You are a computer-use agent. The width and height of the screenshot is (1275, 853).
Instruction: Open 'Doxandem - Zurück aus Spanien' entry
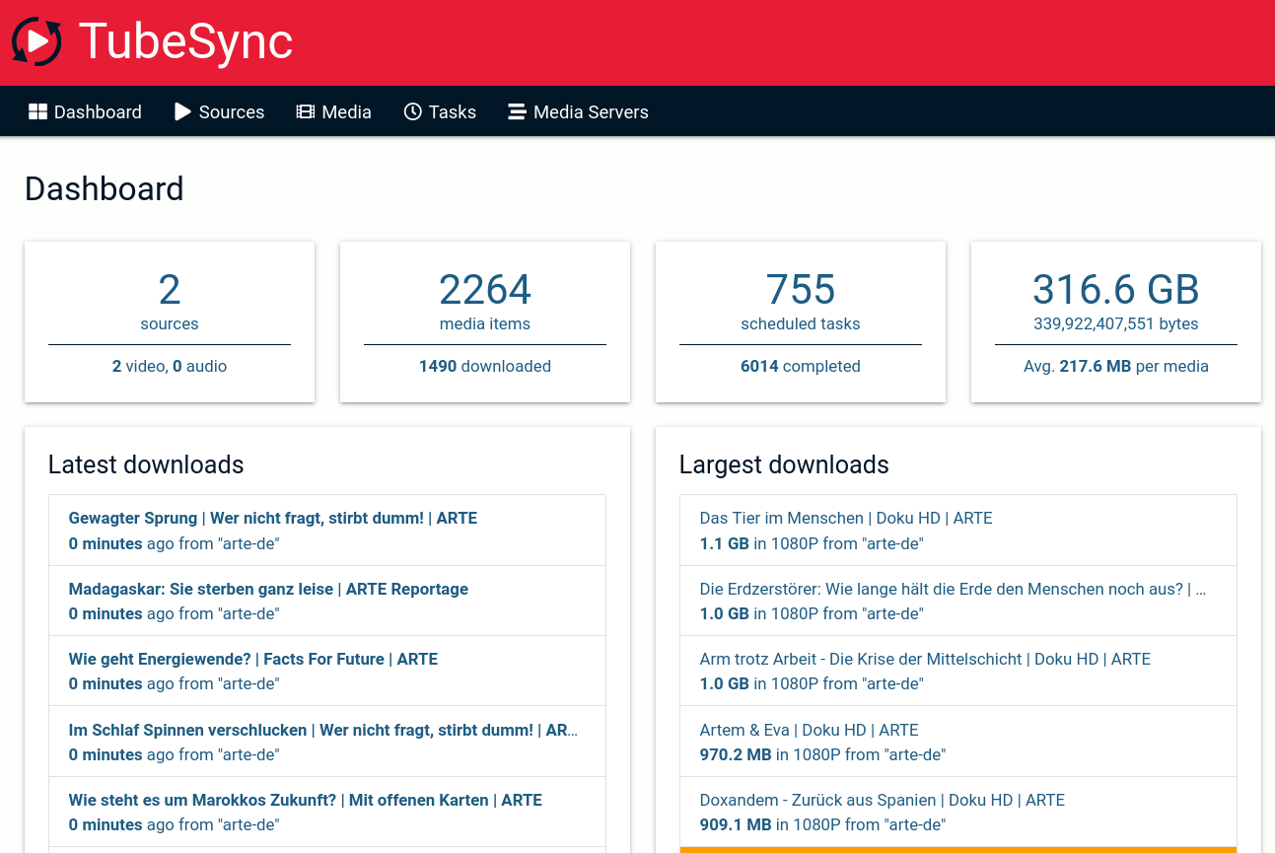tap(958, 812)
